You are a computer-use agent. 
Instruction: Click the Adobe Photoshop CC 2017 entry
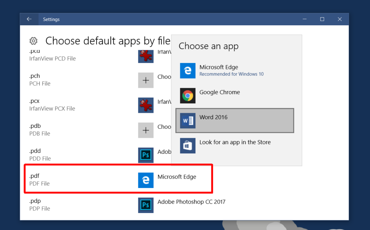pos(191,202)
